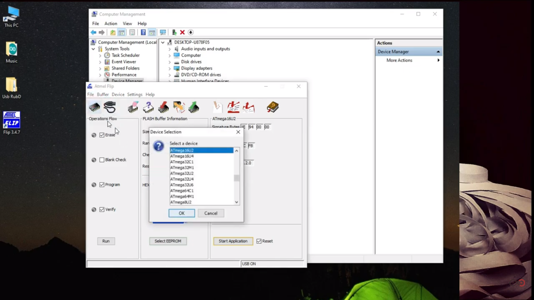Image resolution: width=534 pixels, height=300 pixels.
Task: Click the Erase Target Device eraser icon
Action: (133, 107)
